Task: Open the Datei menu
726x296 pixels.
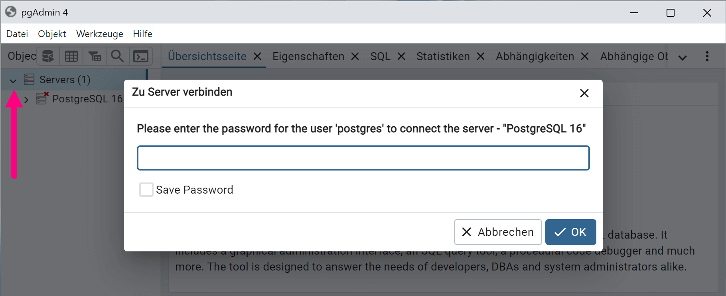Action: 17,34
